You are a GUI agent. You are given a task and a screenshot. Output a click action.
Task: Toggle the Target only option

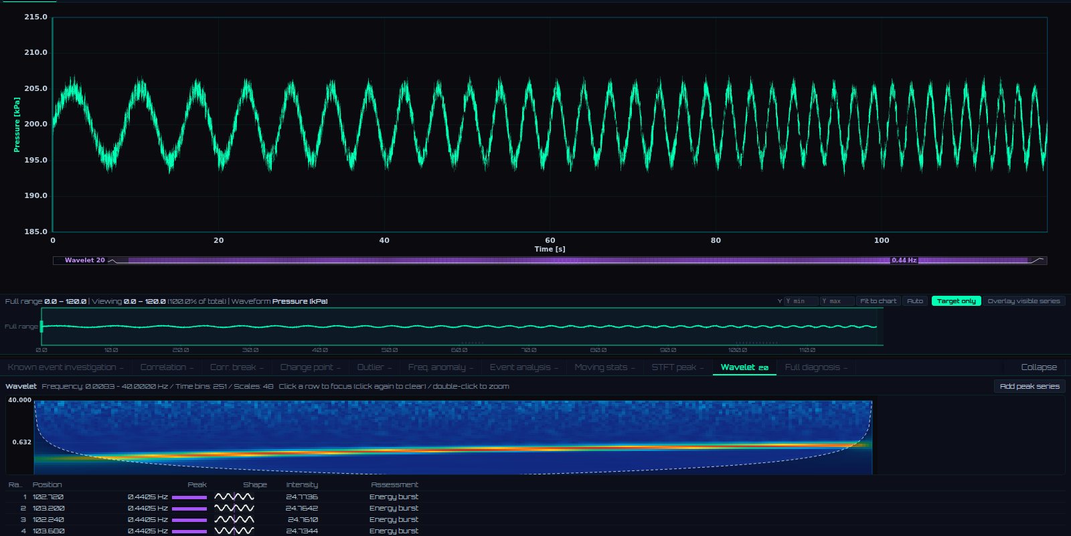coord(957,301)
